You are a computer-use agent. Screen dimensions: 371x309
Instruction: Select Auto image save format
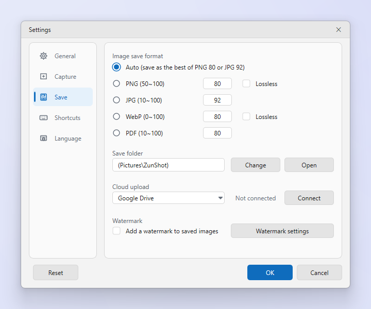pyautogui.click(x=116, y=67)
